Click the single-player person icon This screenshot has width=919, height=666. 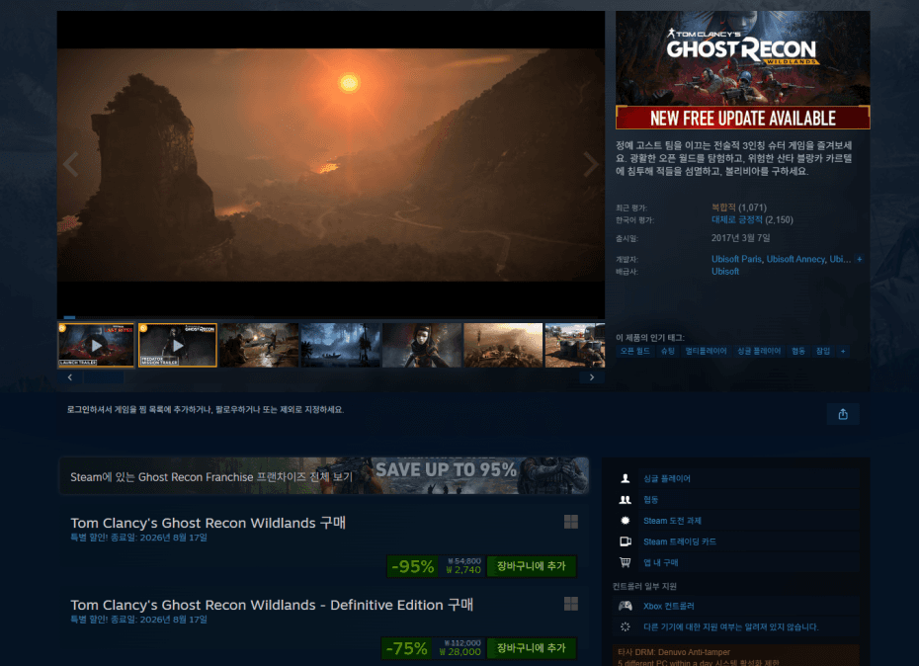[626, 478]
